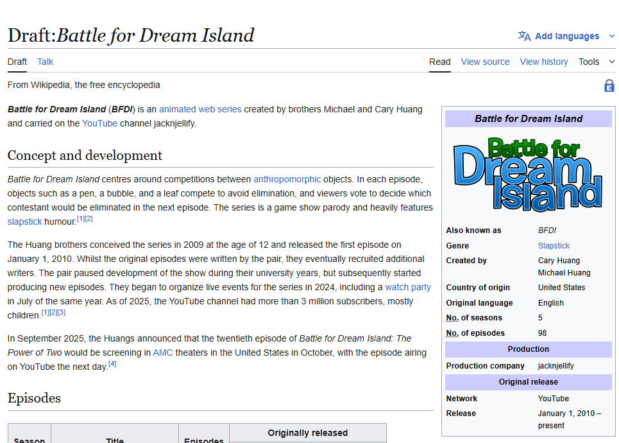619x443 pixels.
Task: Open the Draft tab
Action: 17,62
